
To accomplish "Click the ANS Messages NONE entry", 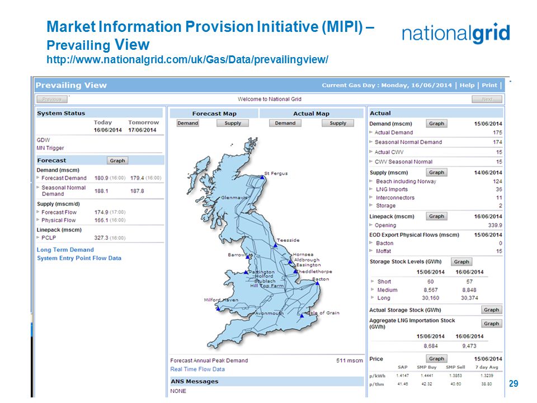I will (178, 391).
